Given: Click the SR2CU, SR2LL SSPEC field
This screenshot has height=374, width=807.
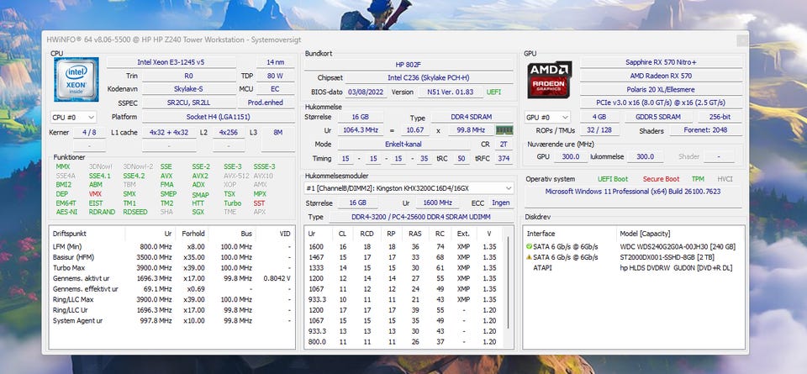Looking at the screenshot, I should click(188, 103).
